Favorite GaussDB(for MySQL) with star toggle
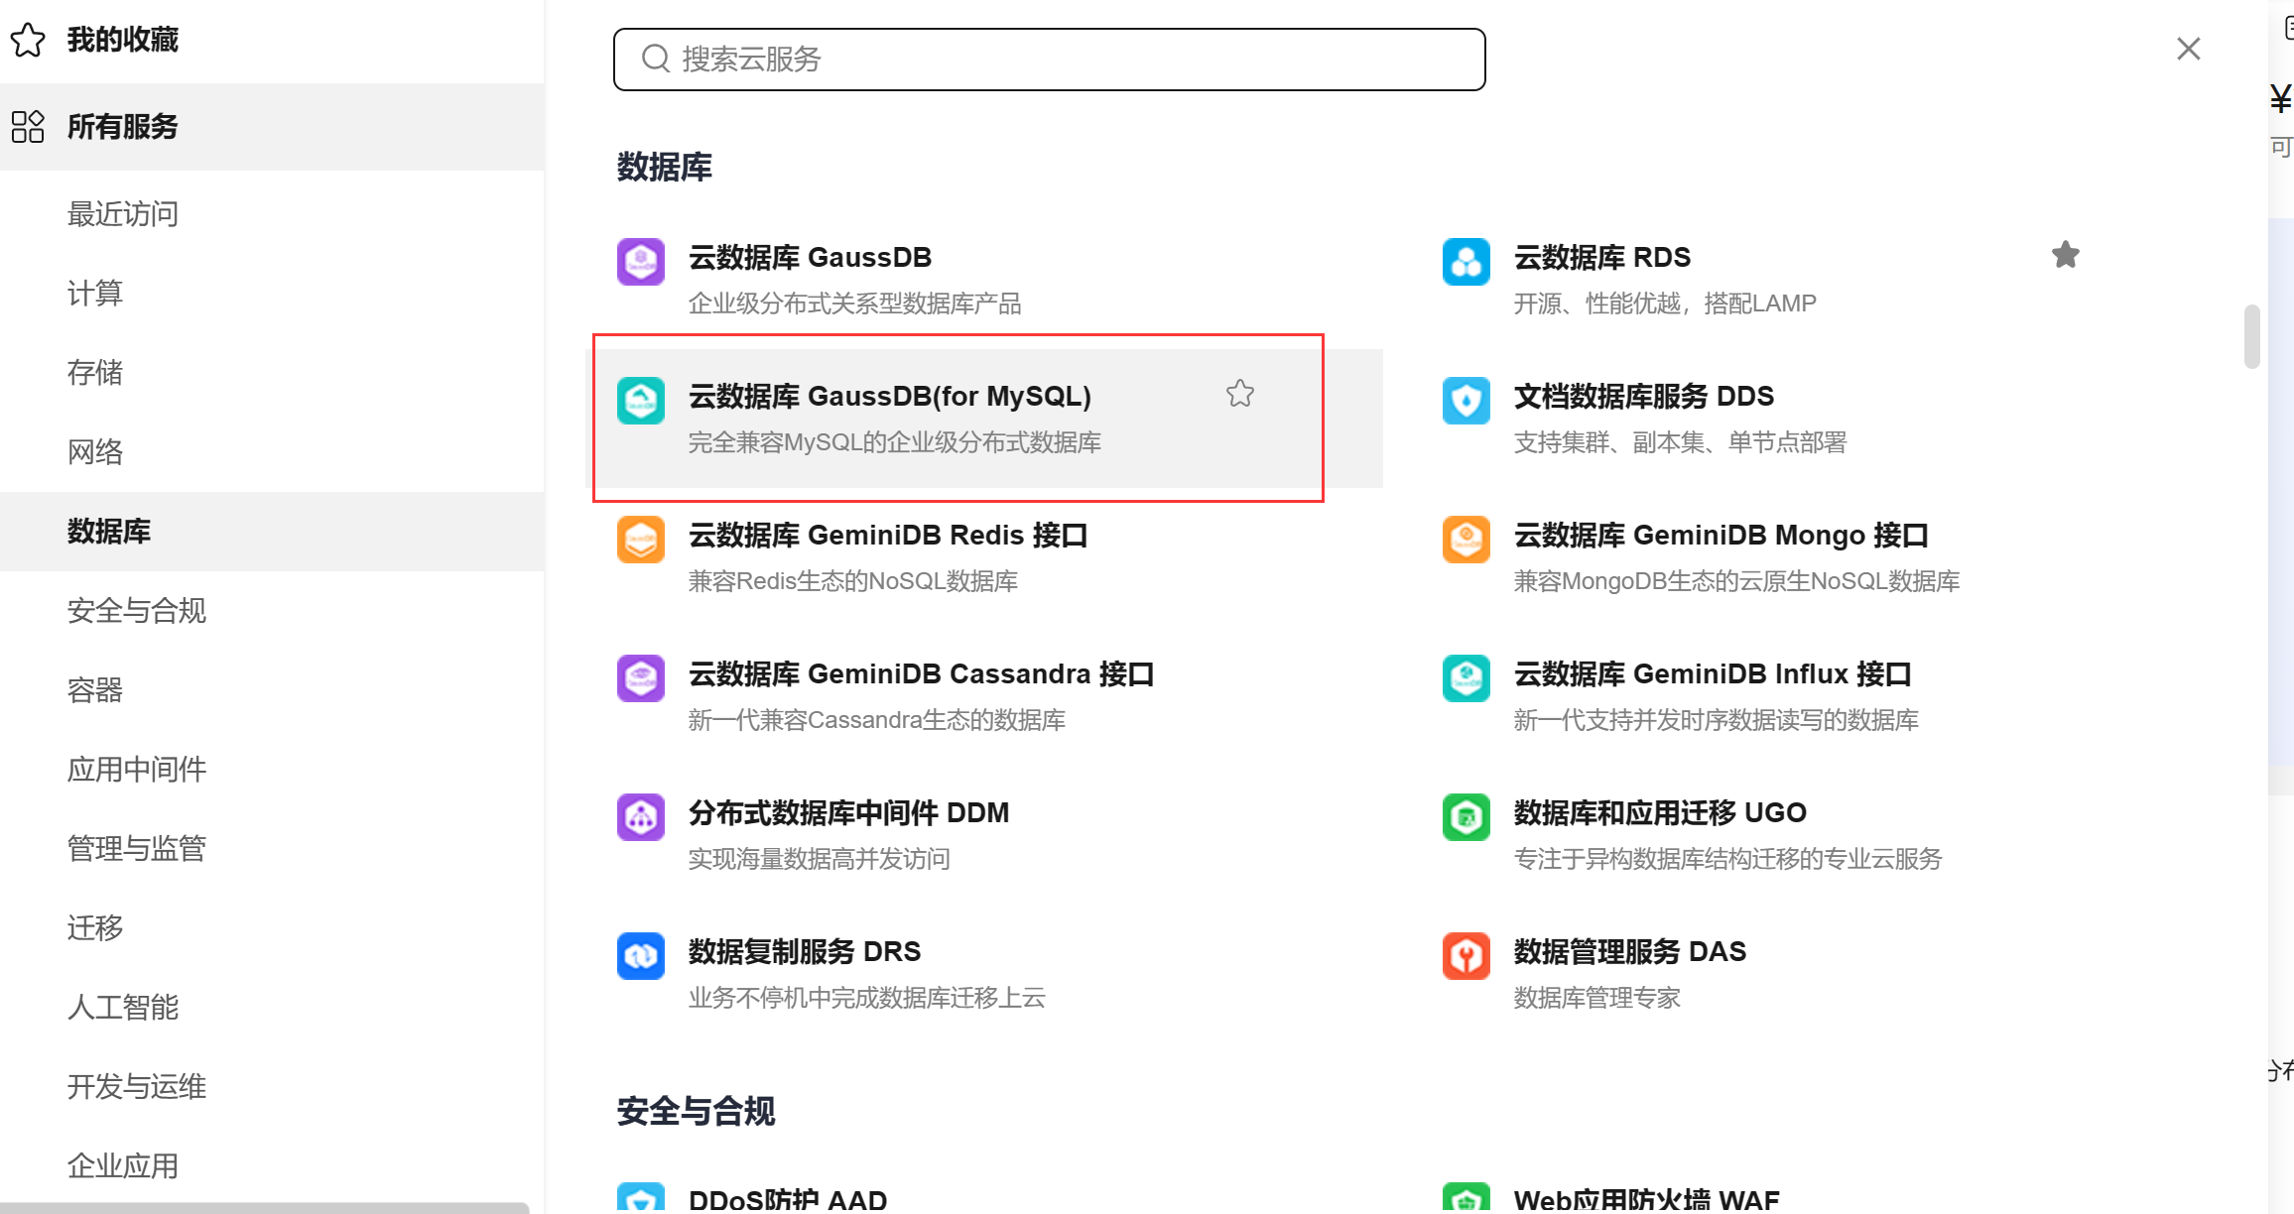Screen dimensions: 2294x1214 tap(1239, 394)
